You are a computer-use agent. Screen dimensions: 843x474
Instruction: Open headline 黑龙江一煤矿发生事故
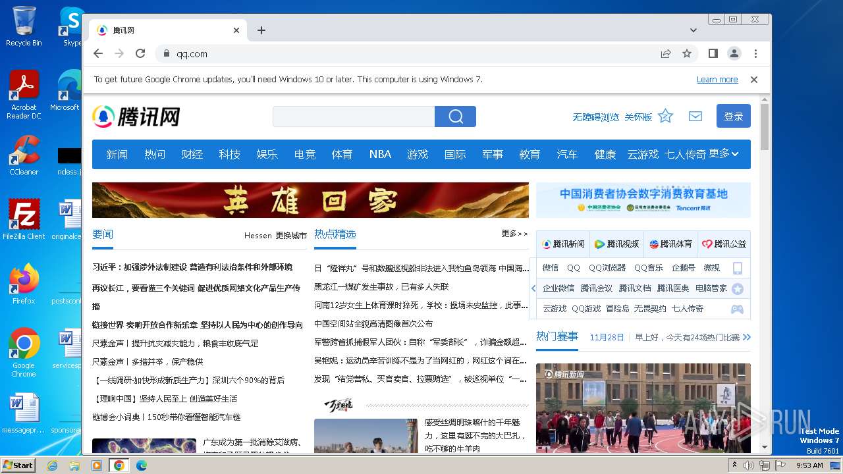click(x=381, y=287)
